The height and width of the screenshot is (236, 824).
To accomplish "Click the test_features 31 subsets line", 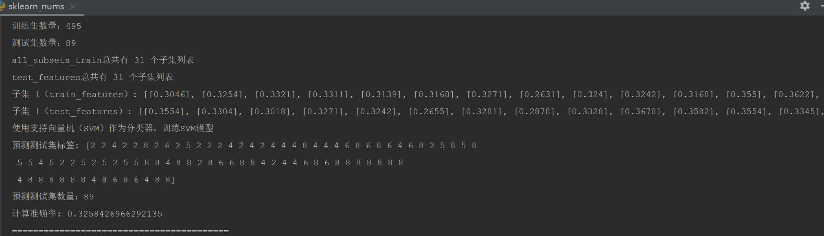I will (x=92, y=77).
